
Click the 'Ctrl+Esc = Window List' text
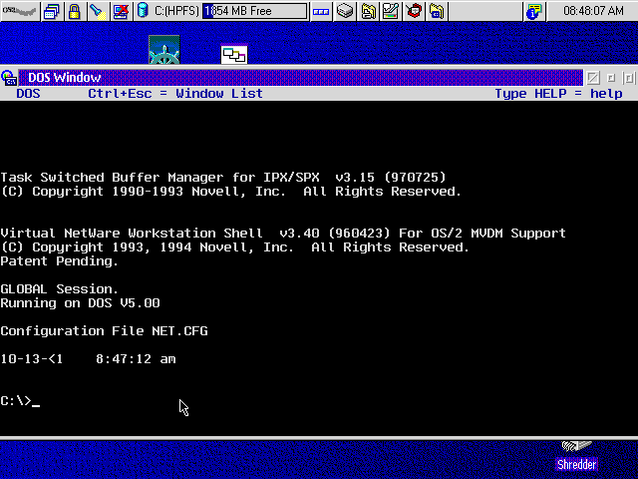click(175, 94)
